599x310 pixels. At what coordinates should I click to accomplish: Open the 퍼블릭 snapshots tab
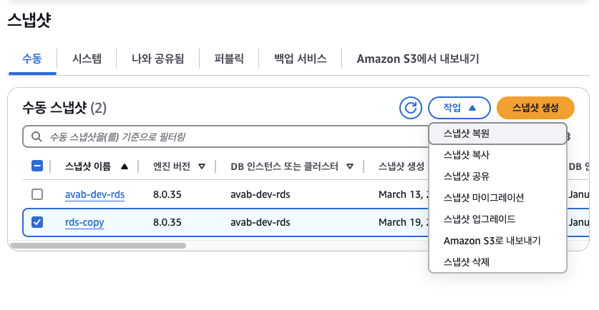[x=229, y=59]
